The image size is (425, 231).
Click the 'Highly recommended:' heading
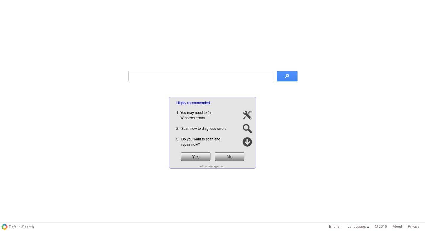point(194,103)
